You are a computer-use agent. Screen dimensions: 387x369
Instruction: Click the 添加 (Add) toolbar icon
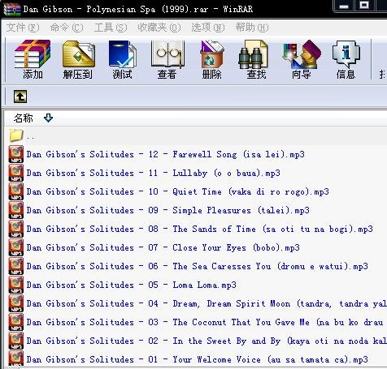point(33,59)
